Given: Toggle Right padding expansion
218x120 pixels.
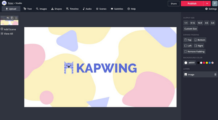Looking at the screenshot, I should (x=199, y=46).
